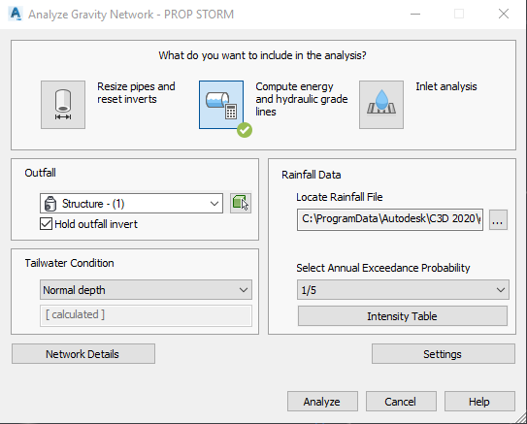This screenshot has height=424, width=527.
Task: Open Network Details
Action: tap(83, 354)
